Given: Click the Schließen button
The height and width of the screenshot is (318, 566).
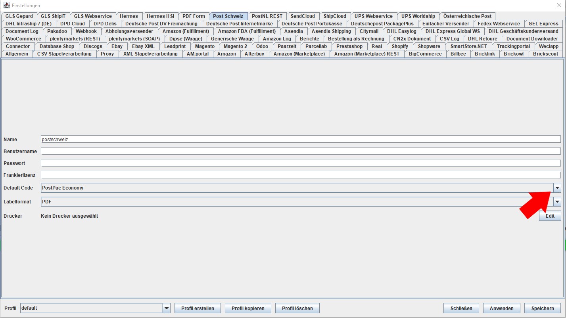Looking at the screenshot, I should tap(461, 308).
